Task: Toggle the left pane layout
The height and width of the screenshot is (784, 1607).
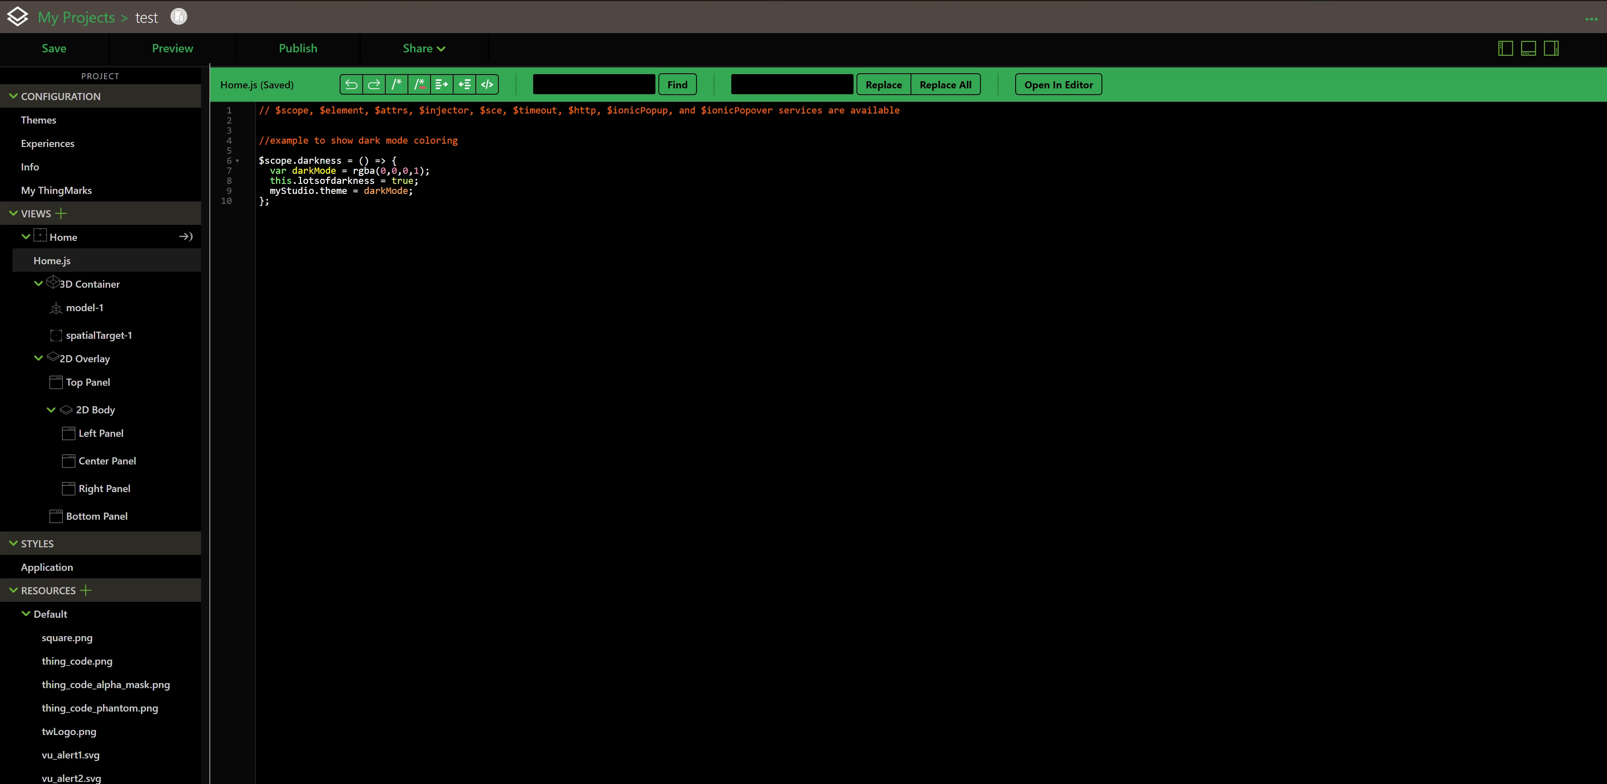Action: coord(1505,49)
